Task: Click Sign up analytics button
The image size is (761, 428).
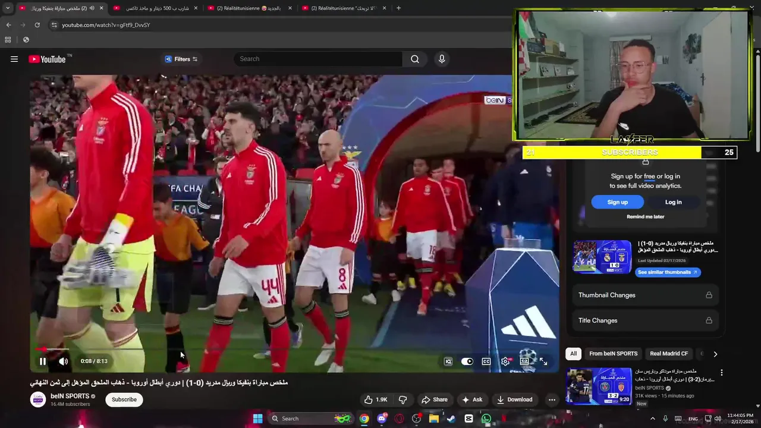Action: (617, 202)
